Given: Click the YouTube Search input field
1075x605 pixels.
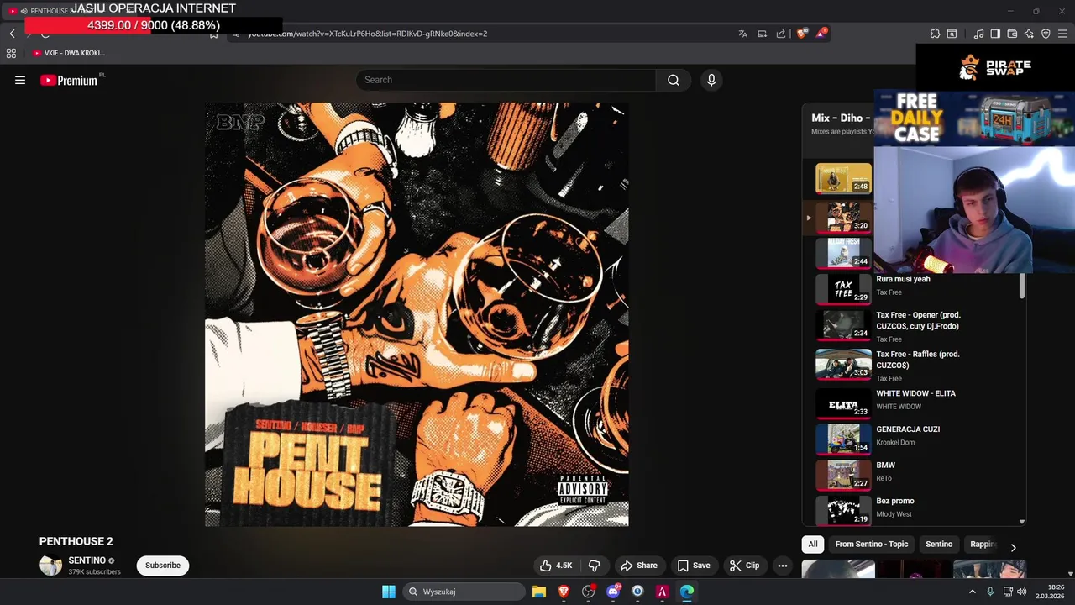Looking at the screenshot, I should click(506, 80).
